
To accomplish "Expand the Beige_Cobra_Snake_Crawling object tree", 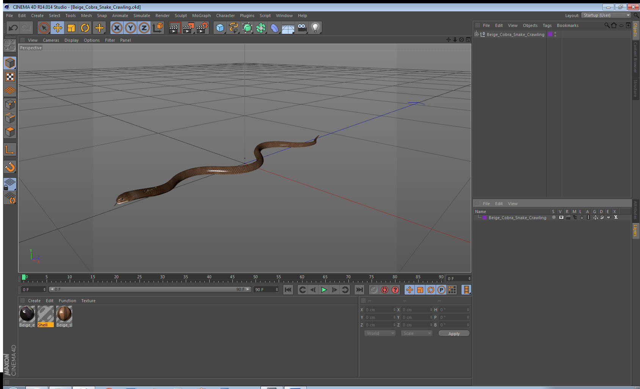I will click(x=477, y=34).
